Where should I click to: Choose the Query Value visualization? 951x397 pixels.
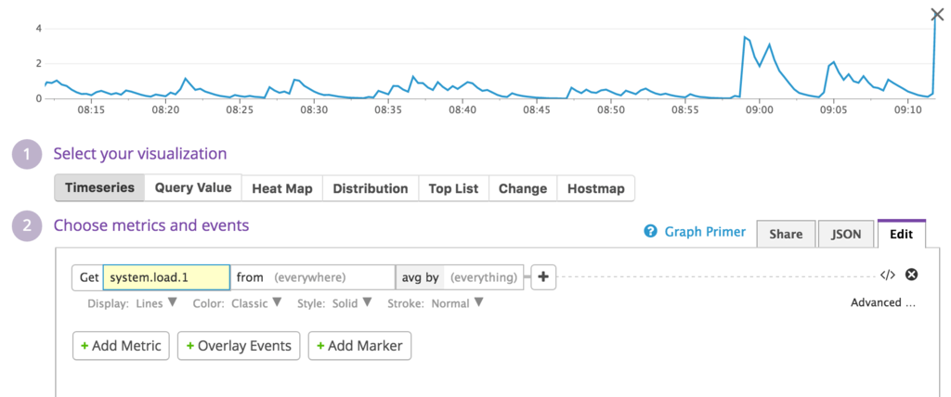pyautogui.click(x=193, y=188)
